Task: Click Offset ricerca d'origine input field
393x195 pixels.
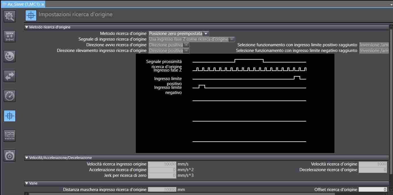Action: (x=373, y=190)
